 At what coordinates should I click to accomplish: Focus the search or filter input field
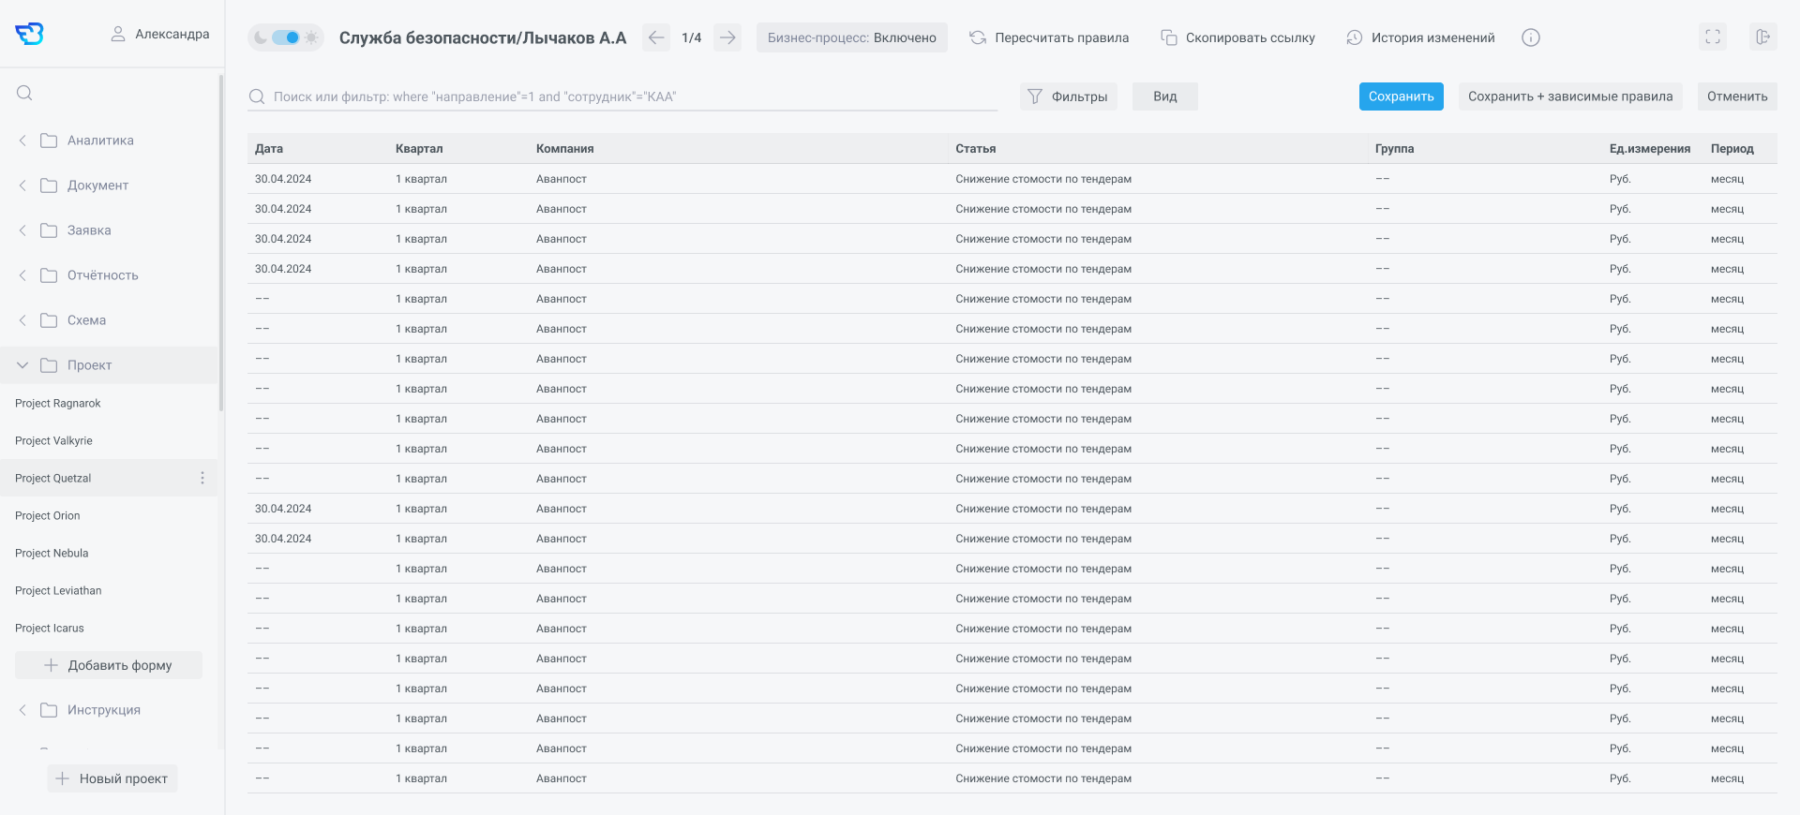pyautogui.click(x=622, y=96)
